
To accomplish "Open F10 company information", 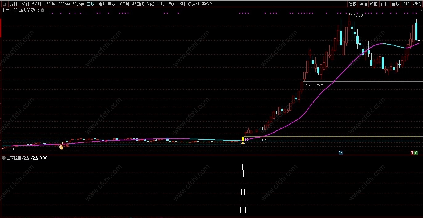I will pyautogui.click(x=406, y=4).
